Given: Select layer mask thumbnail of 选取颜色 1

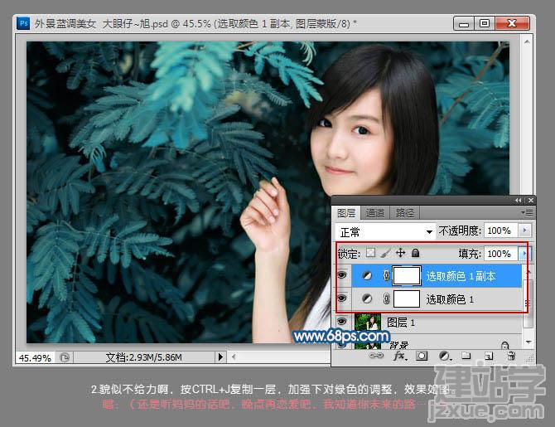Looking at the screenshot, I should pos(407,298).
